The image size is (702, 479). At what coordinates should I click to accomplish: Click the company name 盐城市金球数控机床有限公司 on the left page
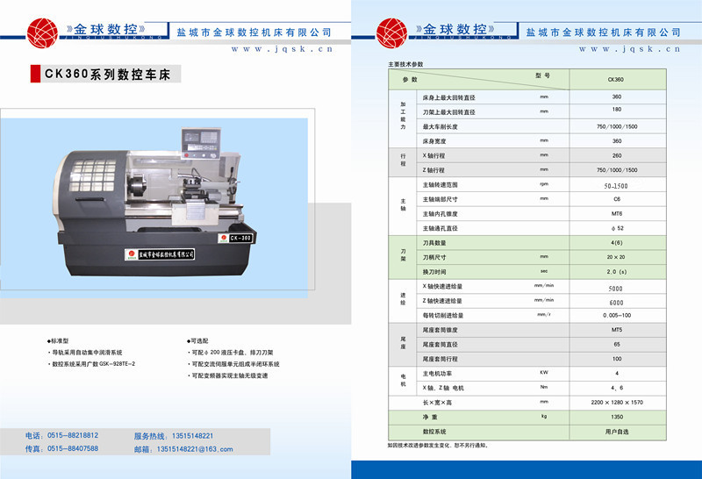(x=254, y=32)
